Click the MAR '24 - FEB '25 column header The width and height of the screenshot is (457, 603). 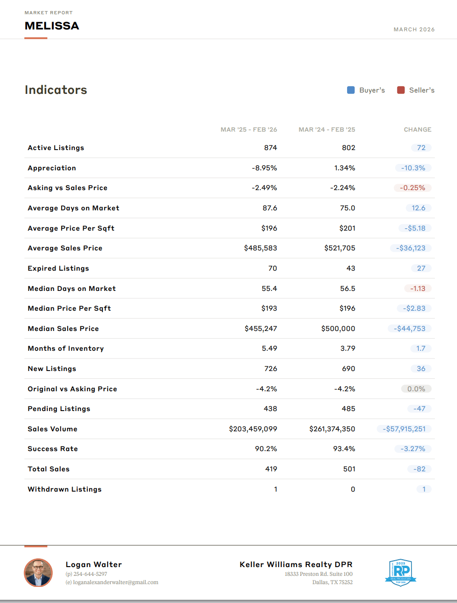(x=327, y=130)
